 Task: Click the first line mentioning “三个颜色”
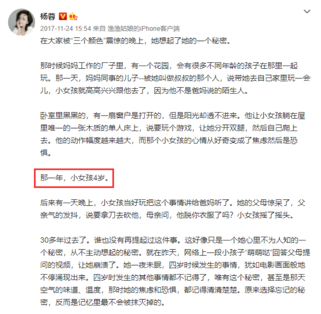pyautogui.click(x=136, y=41)
